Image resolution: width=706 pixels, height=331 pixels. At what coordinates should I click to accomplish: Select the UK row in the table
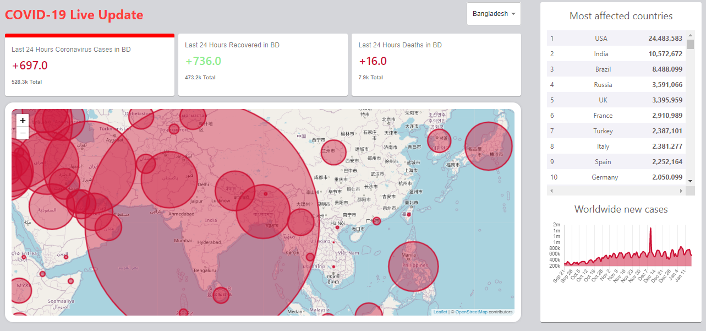[616, 100]
